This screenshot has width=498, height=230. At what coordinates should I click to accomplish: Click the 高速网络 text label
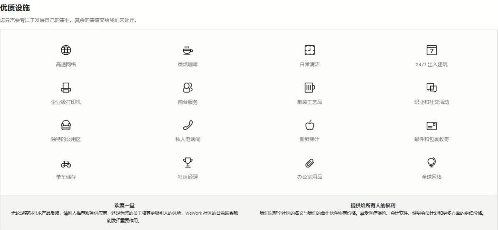click(x=66, y=65)
